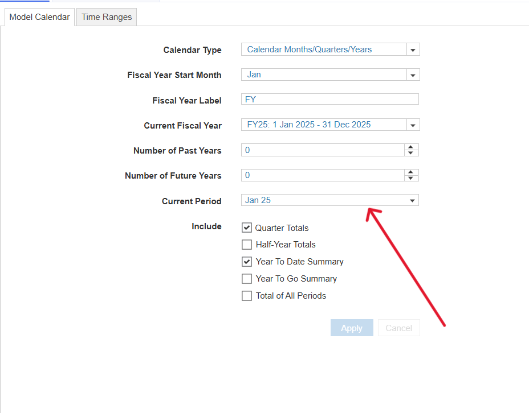This screenshot has width=529, height=413.
Task: Increase Number of Past Years with up arrow
Action: pyautogui.click(x=411, y=147)
